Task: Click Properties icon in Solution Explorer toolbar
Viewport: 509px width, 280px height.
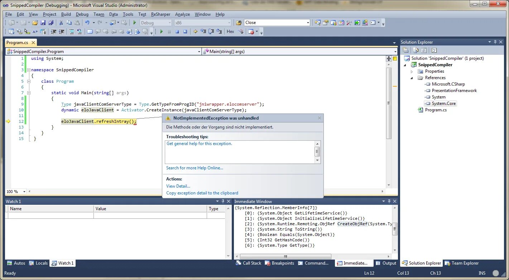Action: 405,50
